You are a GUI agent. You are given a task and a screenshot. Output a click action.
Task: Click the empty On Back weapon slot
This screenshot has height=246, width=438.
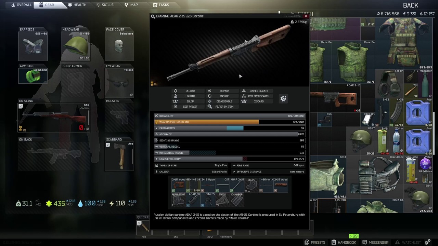(x=54, y=156)
